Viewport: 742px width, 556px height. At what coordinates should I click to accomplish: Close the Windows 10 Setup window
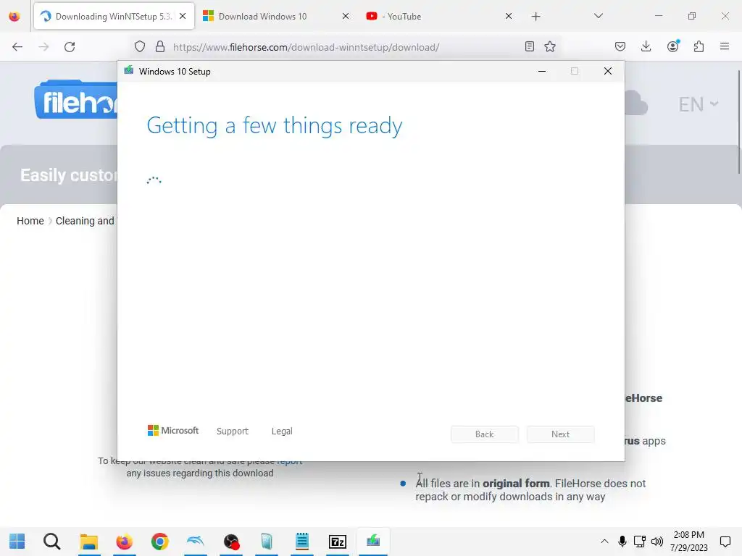click(x=608, y=71)
